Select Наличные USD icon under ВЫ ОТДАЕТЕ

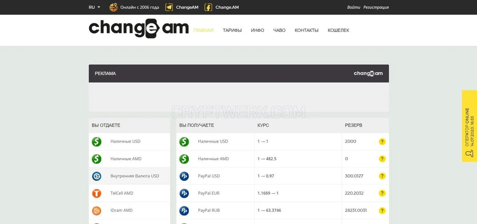click(x=97, y=142)
